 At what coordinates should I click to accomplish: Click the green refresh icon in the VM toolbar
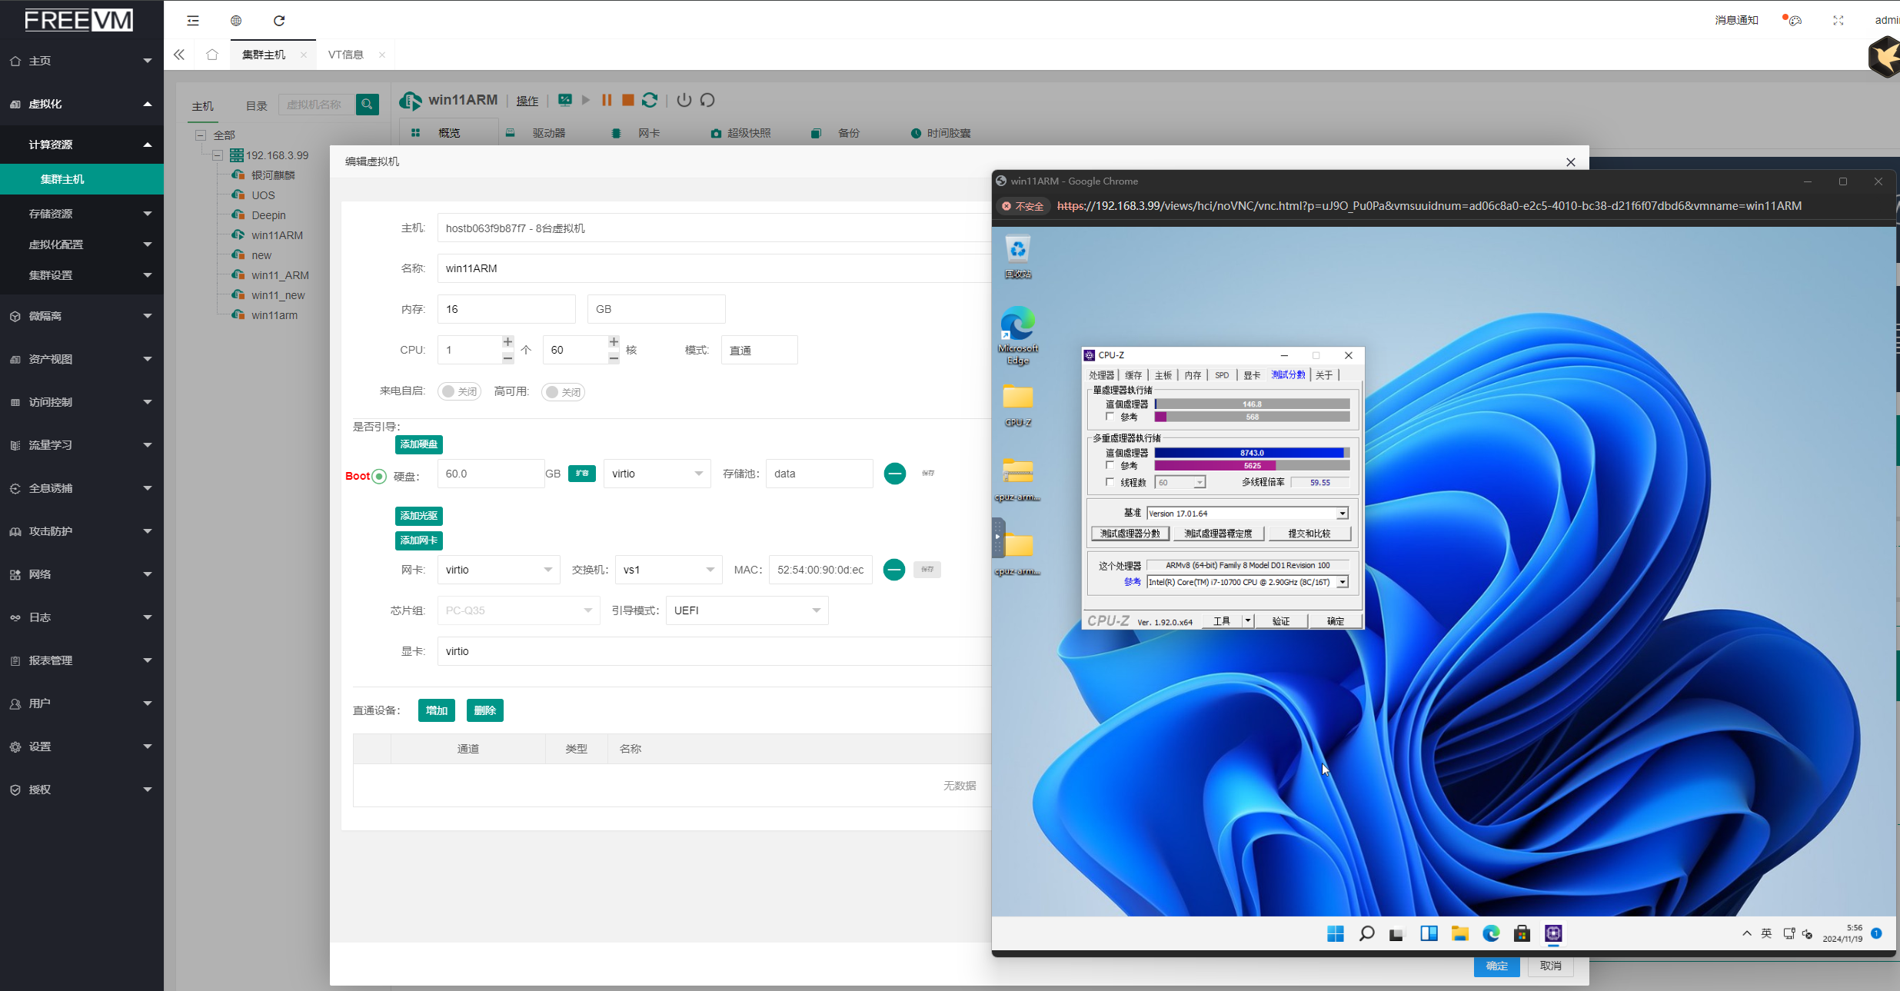coord(650,100)
